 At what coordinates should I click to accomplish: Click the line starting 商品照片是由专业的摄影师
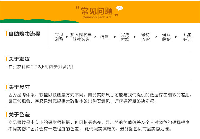99,123
